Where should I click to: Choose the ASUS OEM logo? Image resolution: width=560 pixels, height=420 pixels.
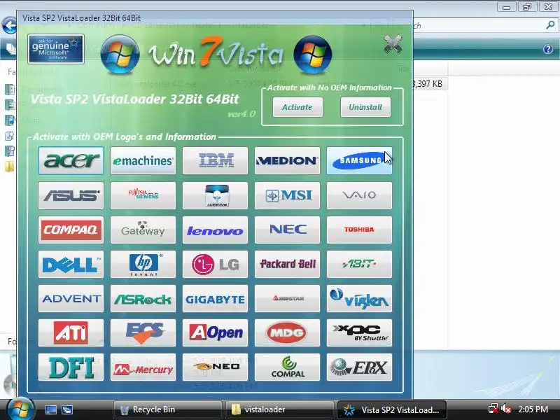tap(71, 195)
